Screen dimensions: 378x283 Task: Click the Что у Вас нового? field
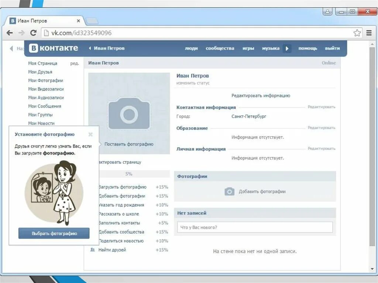click(255, 227)
